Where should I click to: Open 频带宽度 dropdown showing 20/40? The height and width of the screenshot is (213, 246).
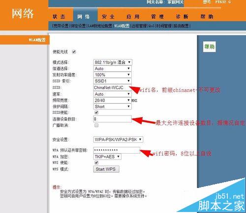click(112, 100)
